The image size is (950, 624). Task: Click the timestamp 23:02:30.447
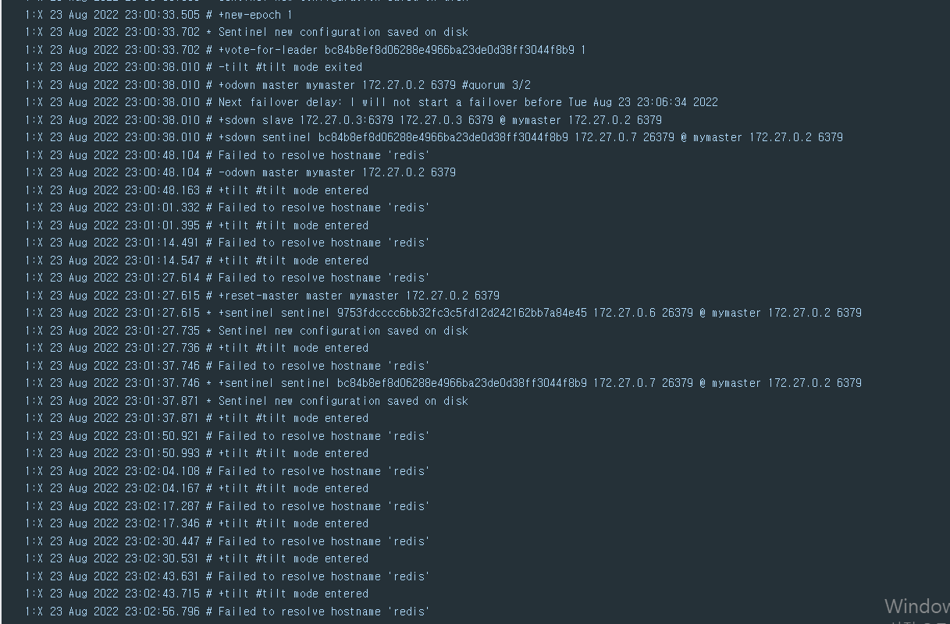tap(162, 541)
